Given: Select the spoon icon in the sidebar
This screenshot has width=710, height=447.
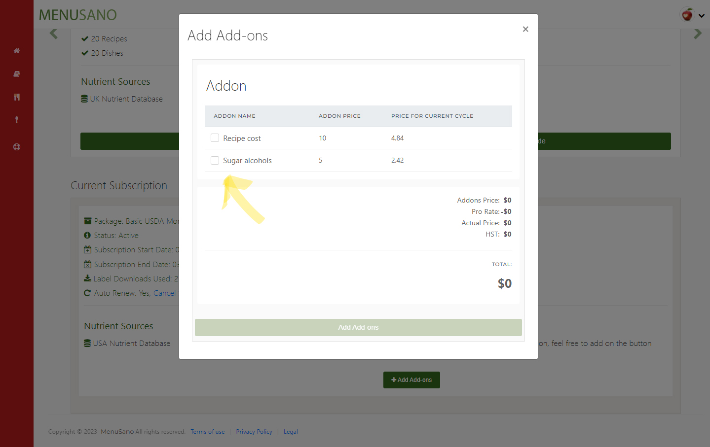Looking at the screenshot, I should point(17,120).
